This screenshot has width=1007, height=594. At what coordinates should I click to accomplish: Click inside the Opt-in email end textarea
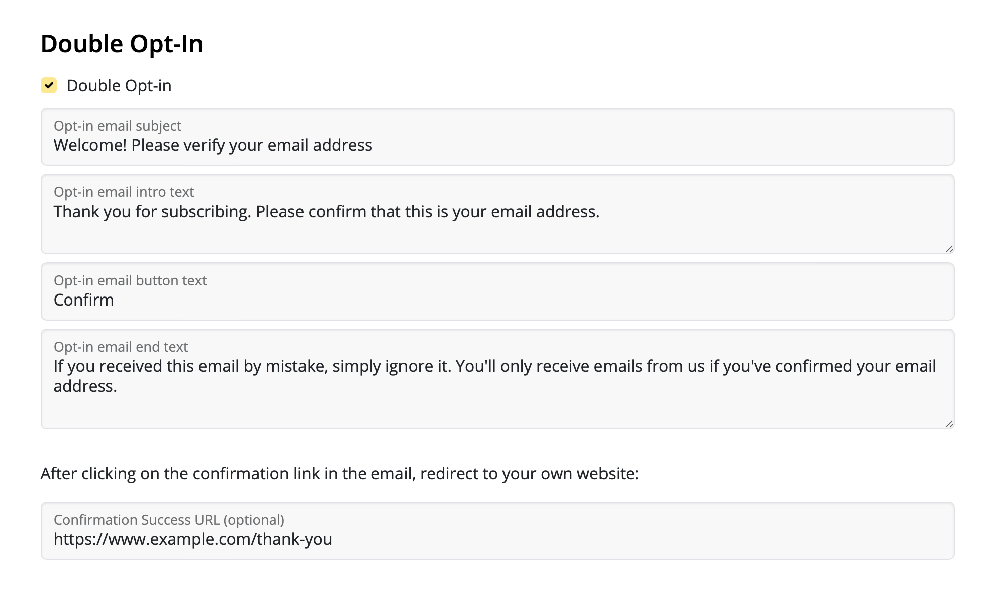point(497,379)
